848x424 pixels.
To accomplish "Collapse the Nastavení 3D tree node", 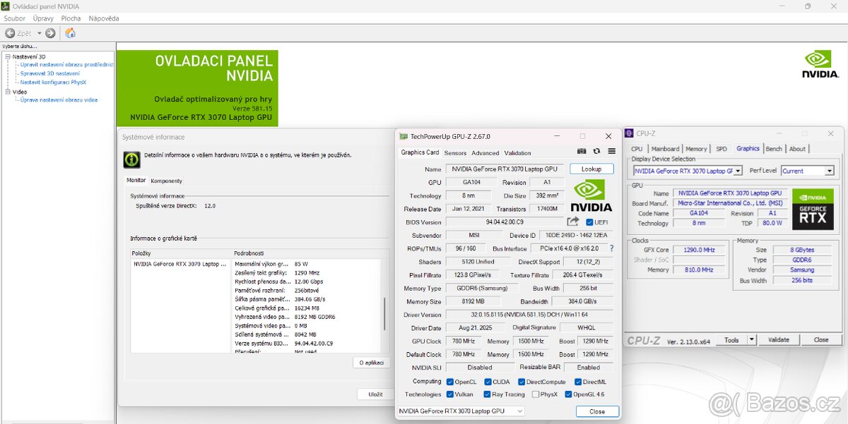I will (8, 56).
